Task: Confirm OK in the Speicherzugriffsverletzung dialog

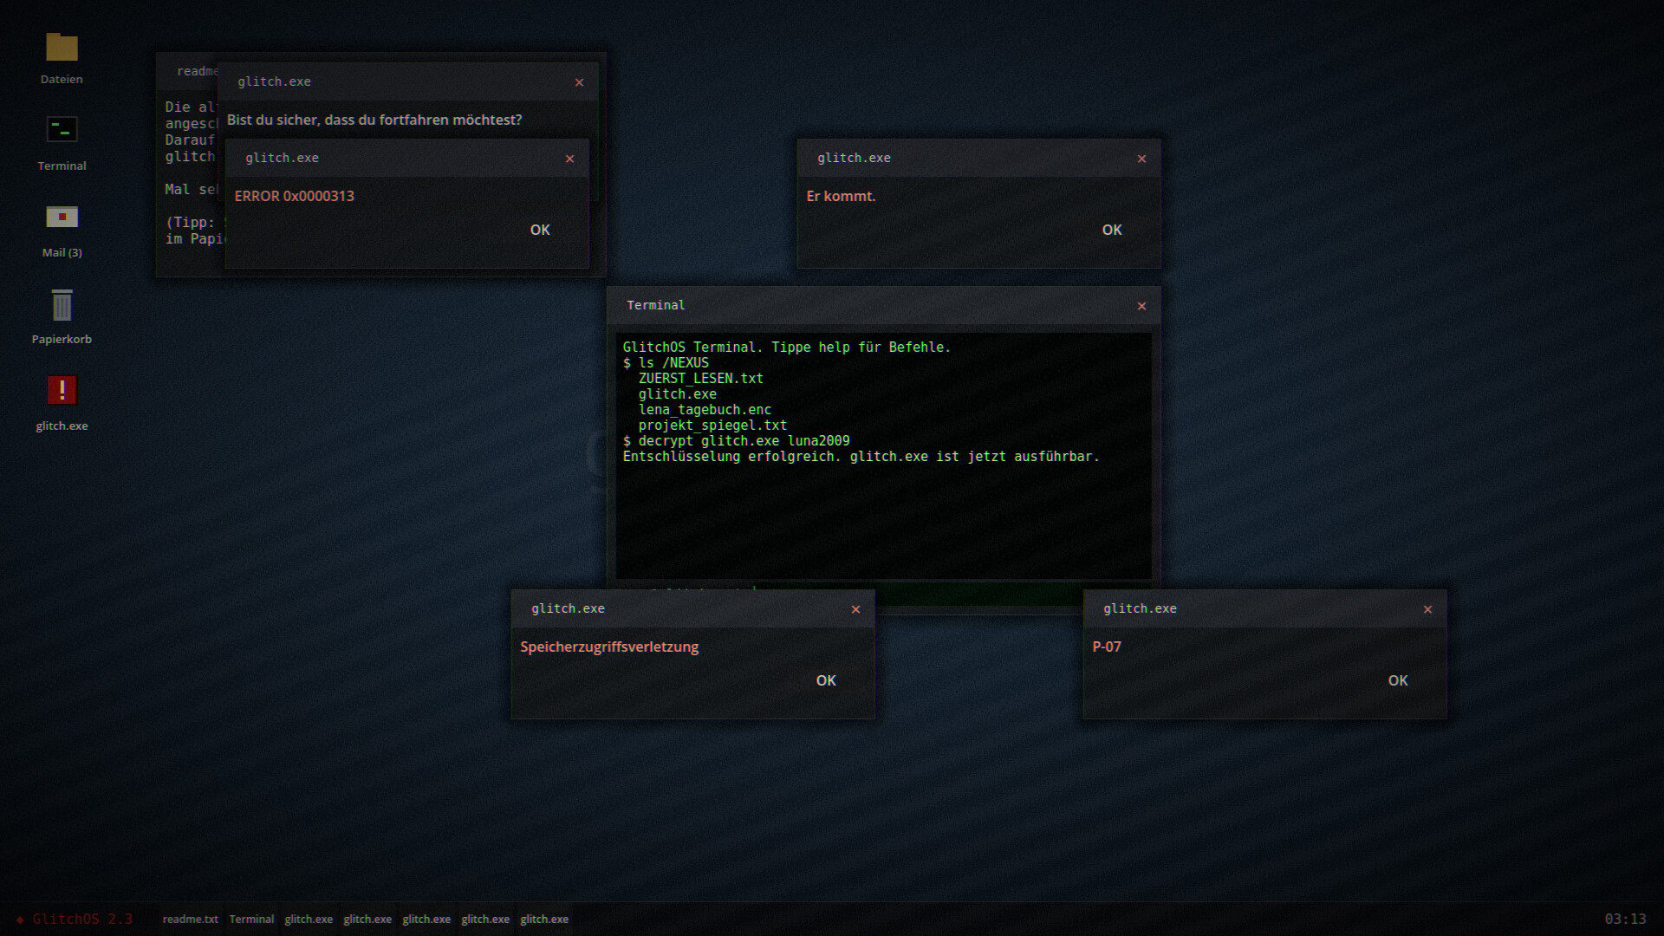Action: (826, 680)
